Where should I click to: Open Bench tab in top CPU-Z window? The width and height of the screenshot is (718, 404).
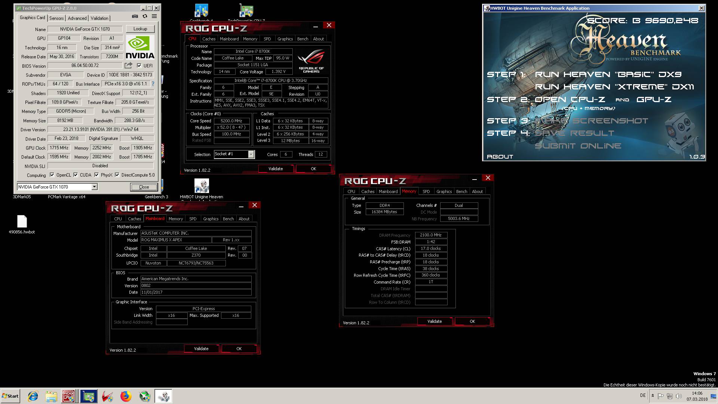[x=303, y=39]
